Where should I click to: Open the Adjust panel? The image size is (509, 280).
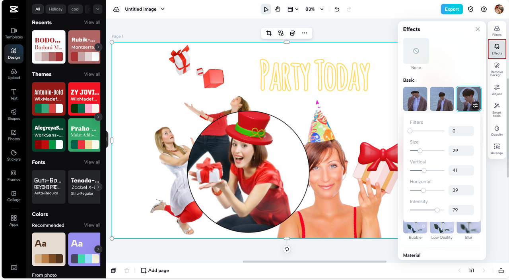tap(497, 90)
